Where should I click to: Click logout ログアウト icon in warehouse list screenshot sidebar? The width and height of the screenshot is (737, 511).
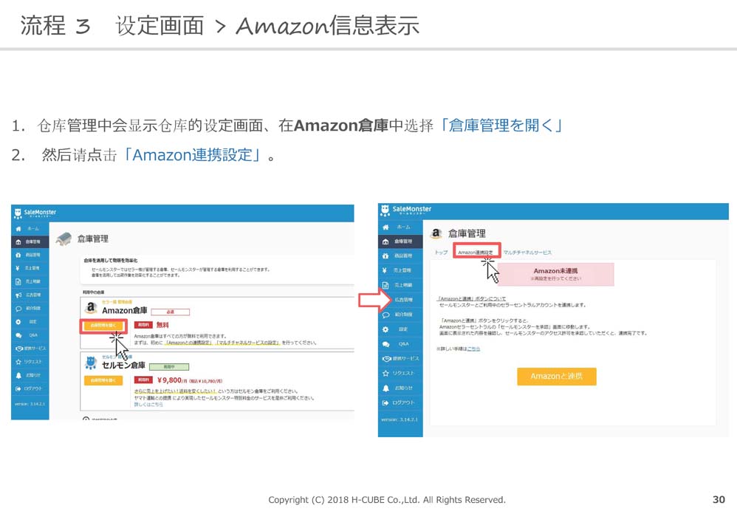[18, 388]
